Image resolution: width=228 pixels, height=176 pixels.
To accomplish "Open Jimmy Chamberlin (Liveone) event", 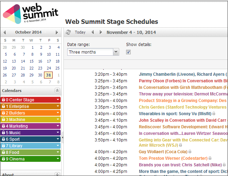I will 183,74.
